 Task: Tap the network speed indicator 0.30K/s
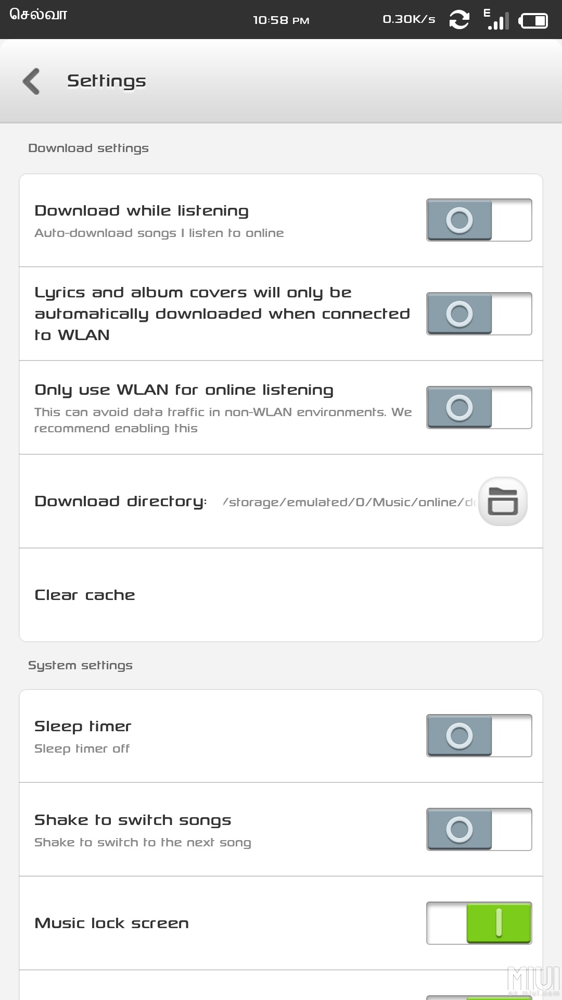point(409,19)
